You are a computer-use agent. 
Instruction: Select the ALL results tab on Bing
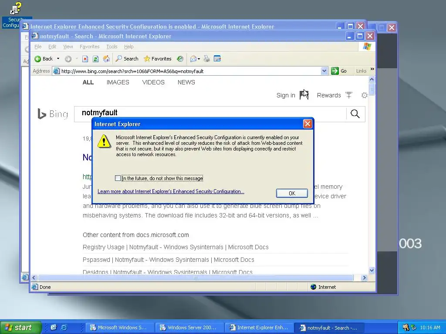88,82
